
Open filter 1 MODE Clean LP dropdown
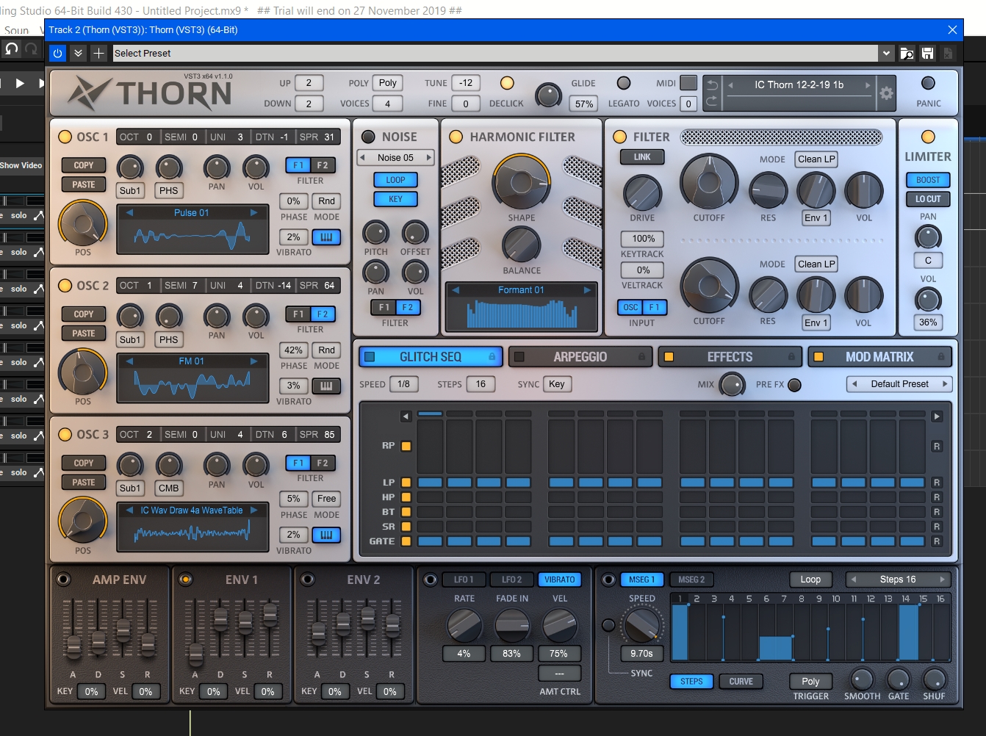click(816, 159)
